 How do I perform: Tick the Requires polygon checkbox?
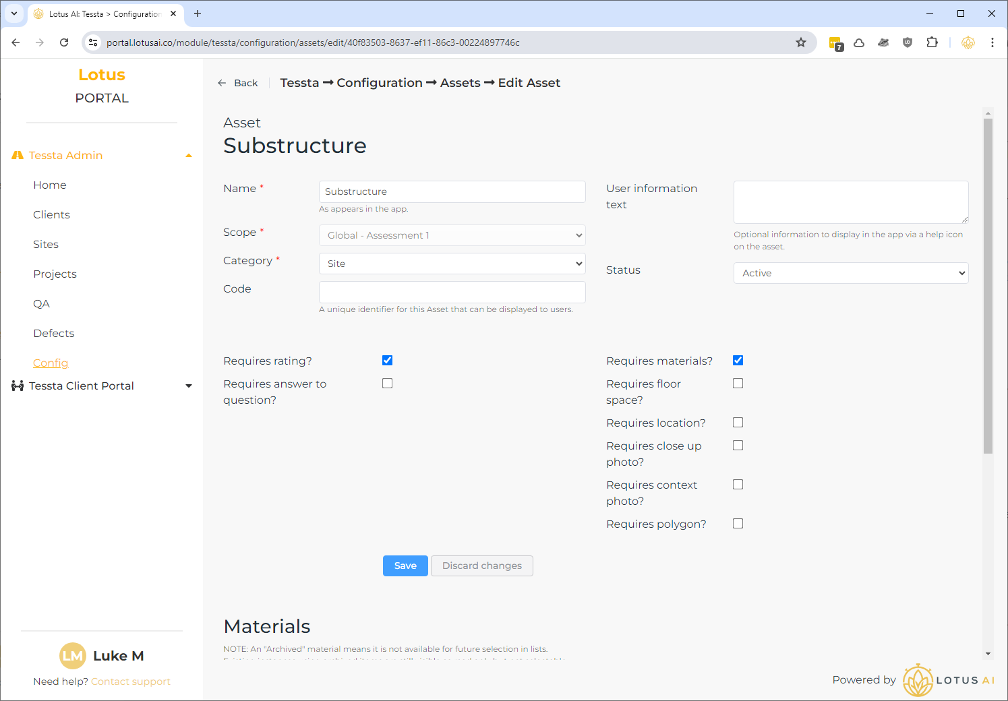click(x=738, y=524)
